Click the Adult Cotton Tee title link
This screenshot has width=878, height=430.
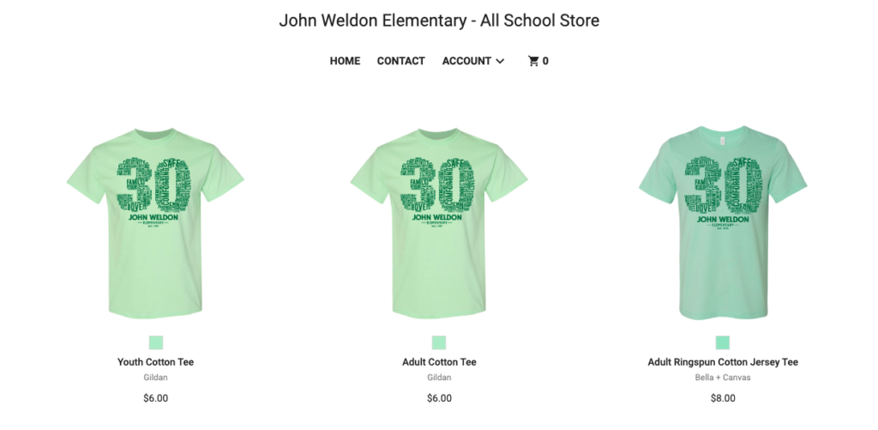[x=439, y=362]
